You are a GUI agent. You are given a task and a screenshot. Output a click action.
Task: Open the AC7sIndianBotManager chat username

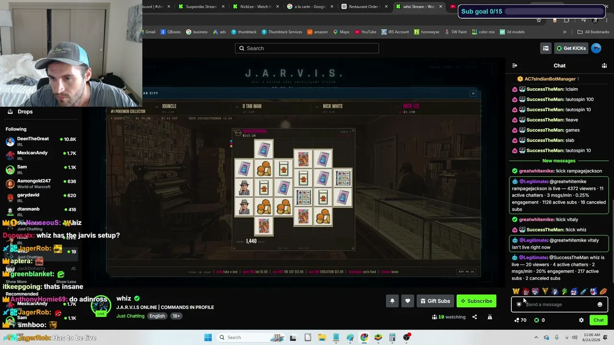click(550, 79)
